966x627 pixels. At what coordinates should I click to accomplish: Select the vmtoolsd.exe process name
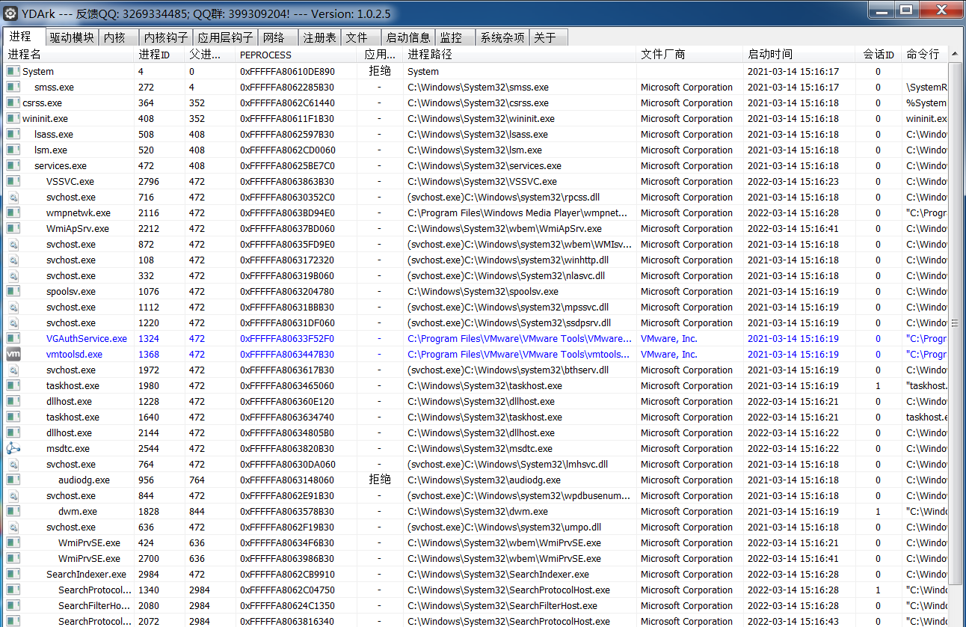74,355
